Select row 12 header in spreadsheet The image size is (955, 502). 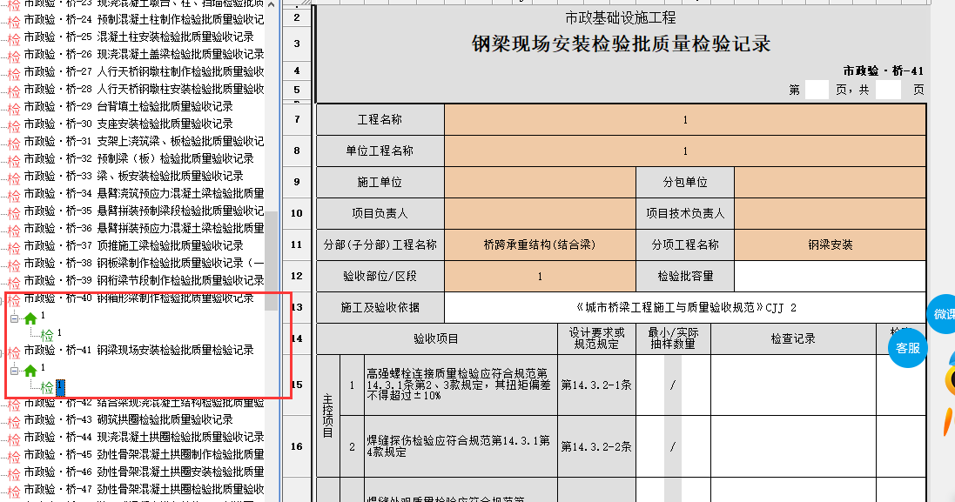click(x=297, y=276)
